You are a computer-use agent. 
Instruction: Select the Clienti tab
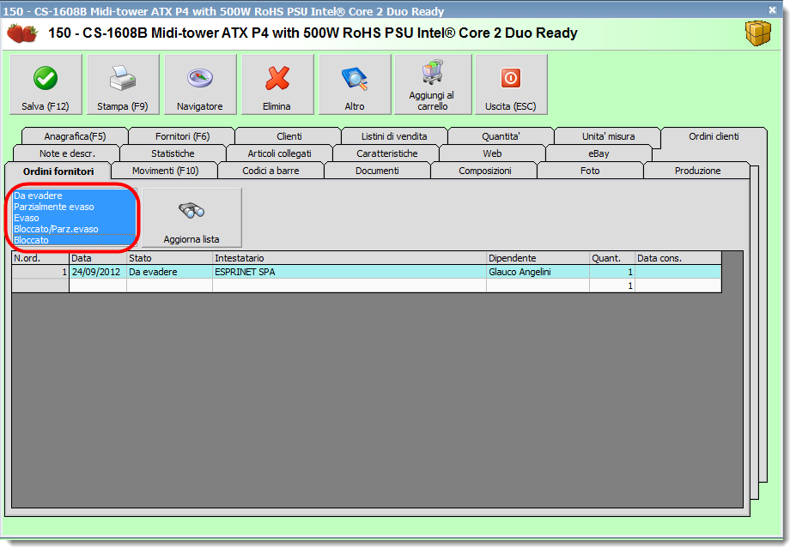click(289, 136)
